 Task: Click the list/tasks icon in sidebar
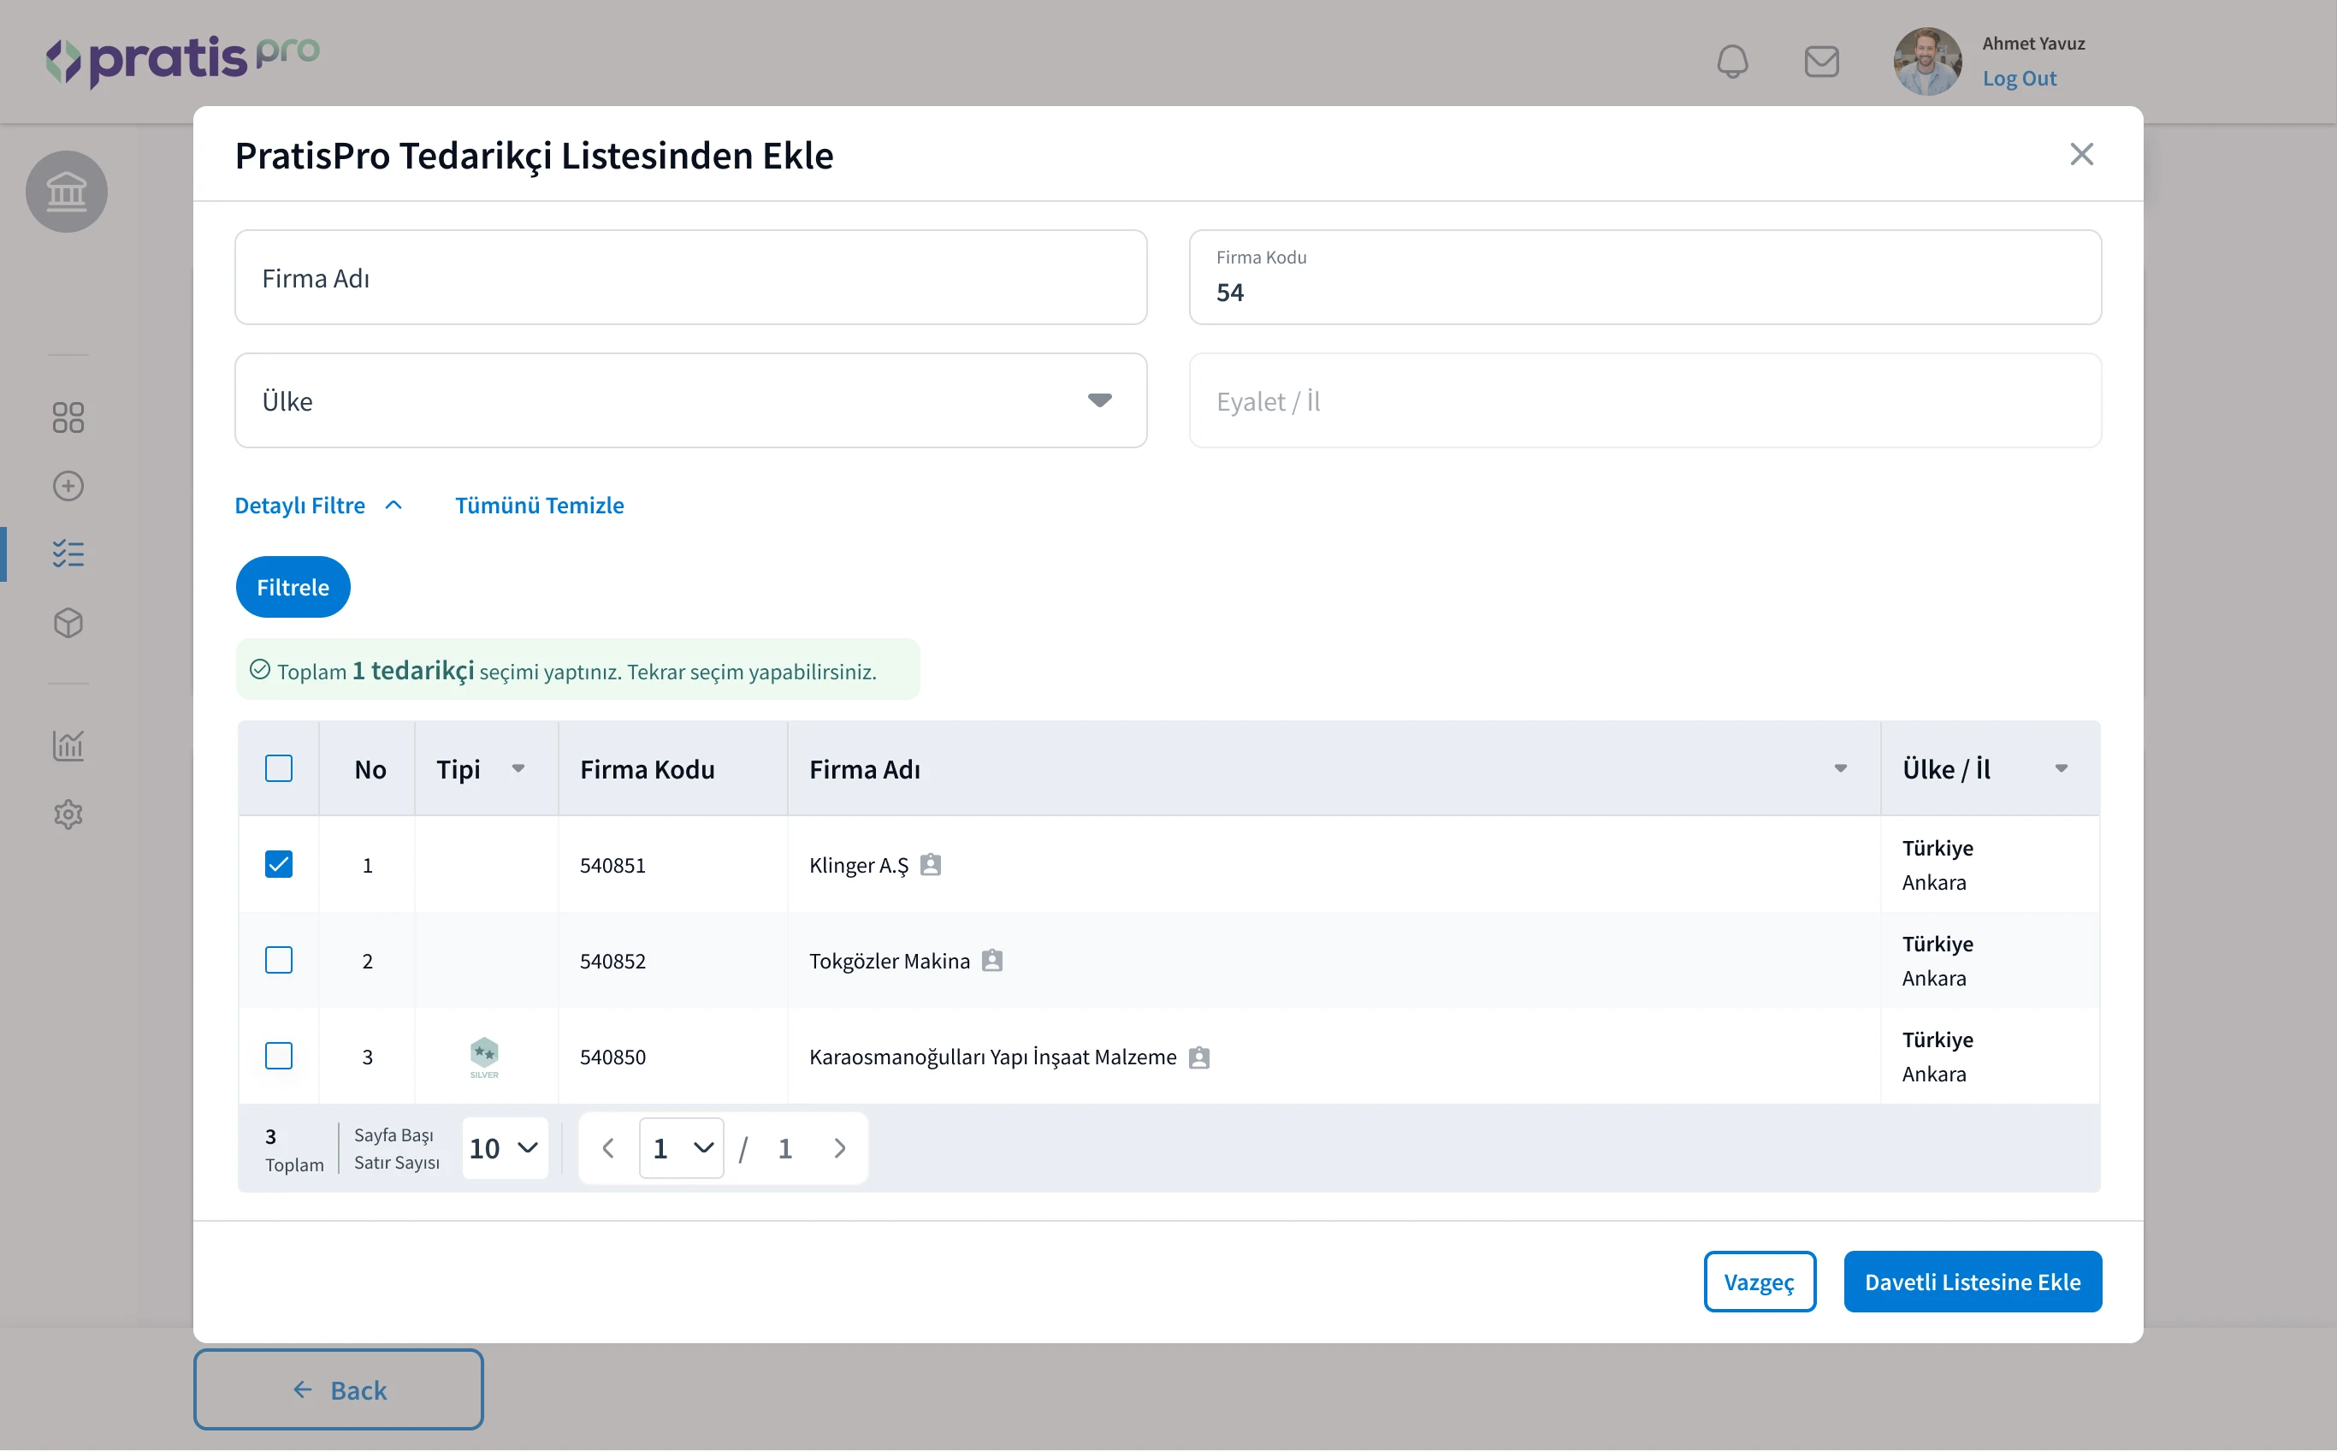click(x=67, y=555)
